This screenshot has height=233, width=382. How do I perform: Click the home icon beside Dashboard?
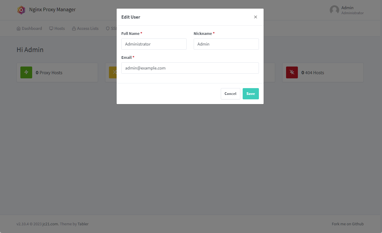pyautogui.click(x=19, y=29)
